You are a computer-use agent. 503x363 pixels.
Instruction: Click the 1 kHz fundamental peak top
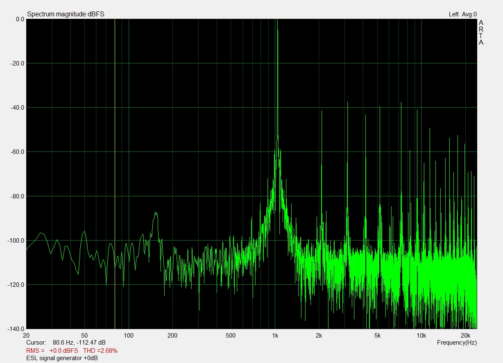277,20
